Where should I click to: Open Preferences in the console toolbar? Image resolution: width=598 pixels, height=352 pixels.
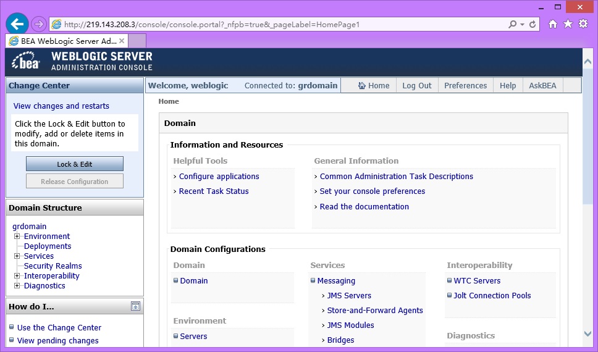click(x=465, y=86)
